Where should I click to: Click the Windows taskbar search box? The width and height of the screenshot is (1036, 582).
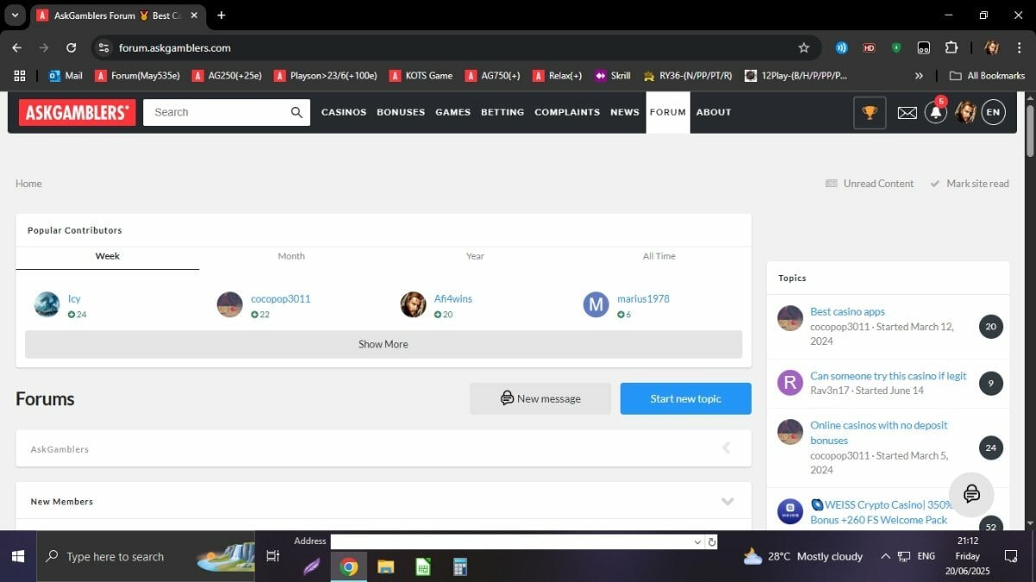(146, 556)
